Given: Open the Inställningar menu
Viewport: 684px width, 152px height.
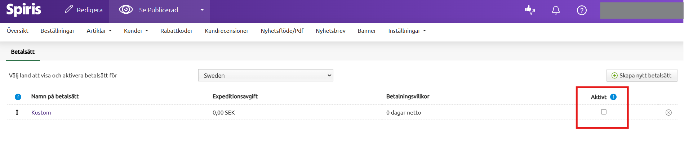Looking at the screenshot, I should pyautogui.click(x=407, y=31).
